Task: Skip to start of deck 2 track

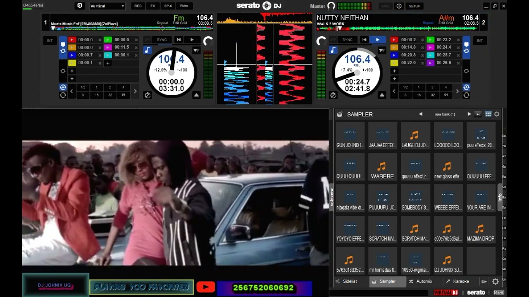Action: 364,40
